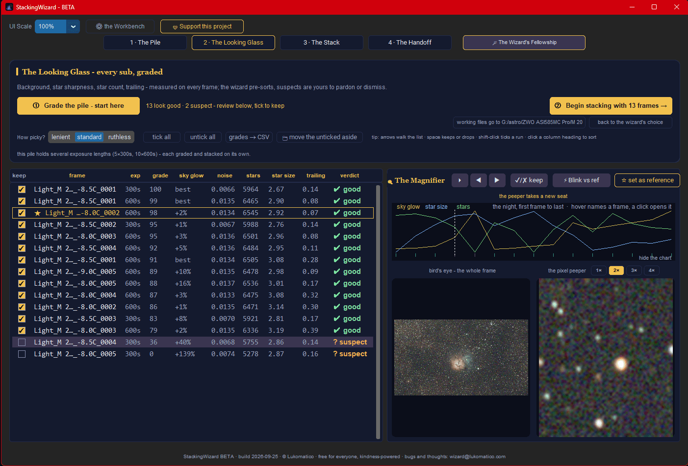The height and width of the screenshot is (466, 688).
Task: Go to 'The Handoff' tab
Action: point(410,43)
